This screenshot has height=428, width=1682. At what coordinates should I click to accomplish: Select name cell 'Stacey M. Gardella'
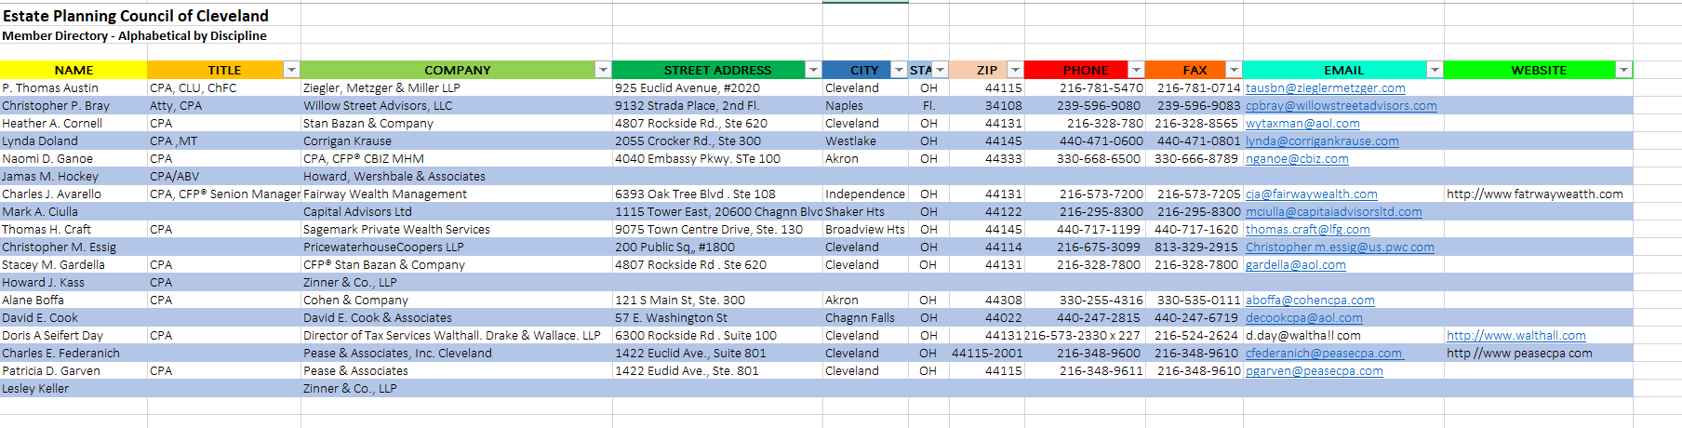[x=73, y=265]
